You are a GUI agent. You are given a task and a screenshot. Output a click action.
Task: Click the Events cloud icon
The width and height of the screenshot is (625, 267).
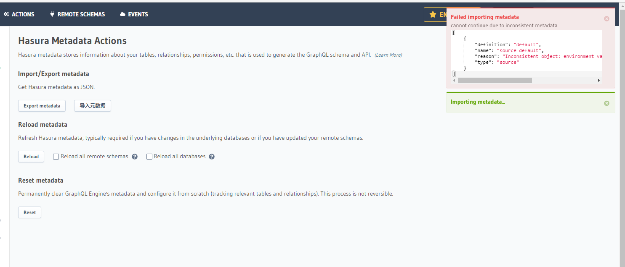click(x=123, y=14)
